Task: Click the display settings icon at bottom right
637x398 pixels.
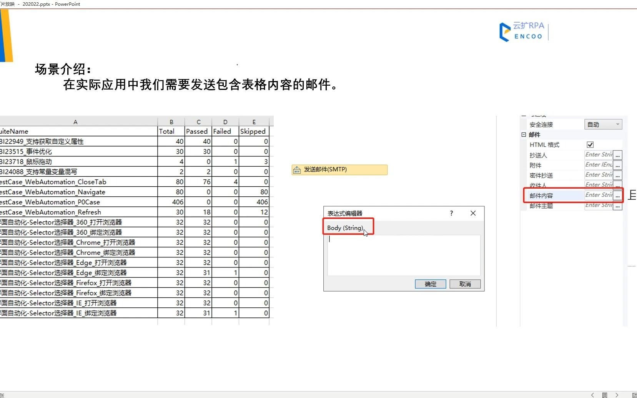Action: 634,395
